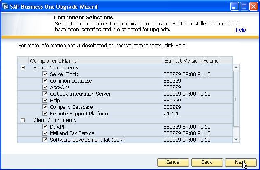Uncheck the DI API checkbox
260x170 pixels.
(x=45, y=126)
